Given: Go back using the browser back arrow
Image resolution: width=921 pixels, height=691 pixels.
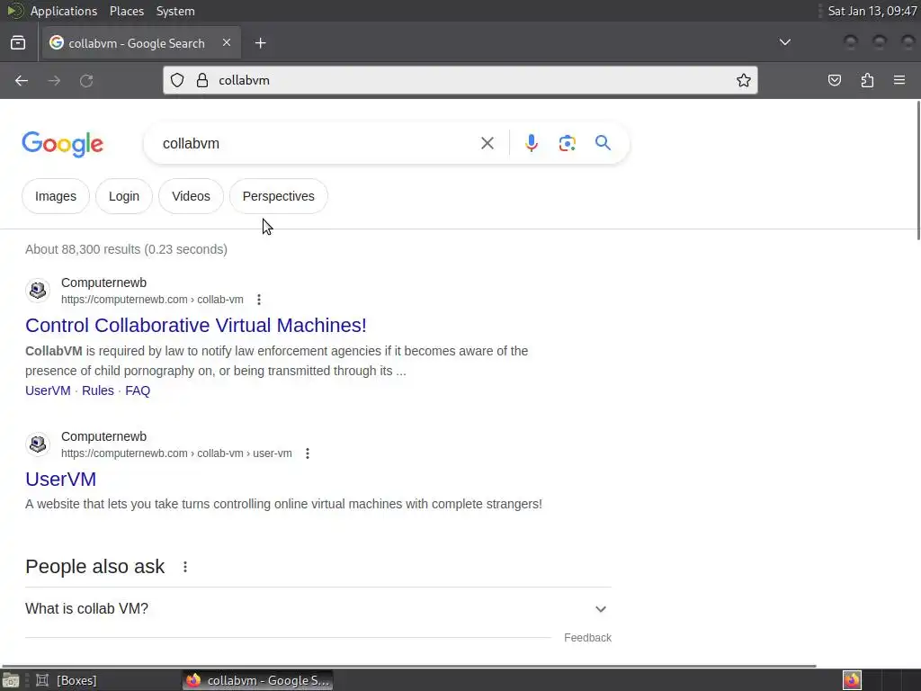Looking at the screenshot, I should (x=22, y=80).
